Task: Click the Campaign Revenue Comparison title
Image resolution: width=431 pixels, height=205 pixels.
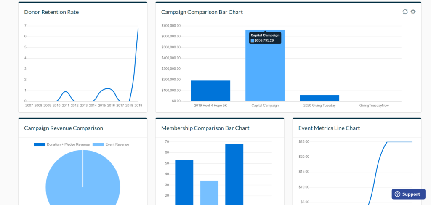Action: pyautogui.click(x=64, y=128)
